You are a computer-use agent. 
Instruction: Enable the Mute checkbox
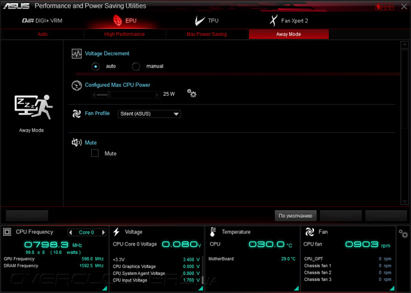point(95,153)
